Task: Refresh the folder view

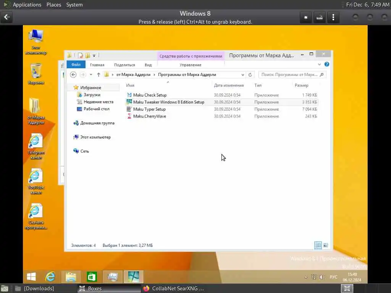Action: (250, 74)
